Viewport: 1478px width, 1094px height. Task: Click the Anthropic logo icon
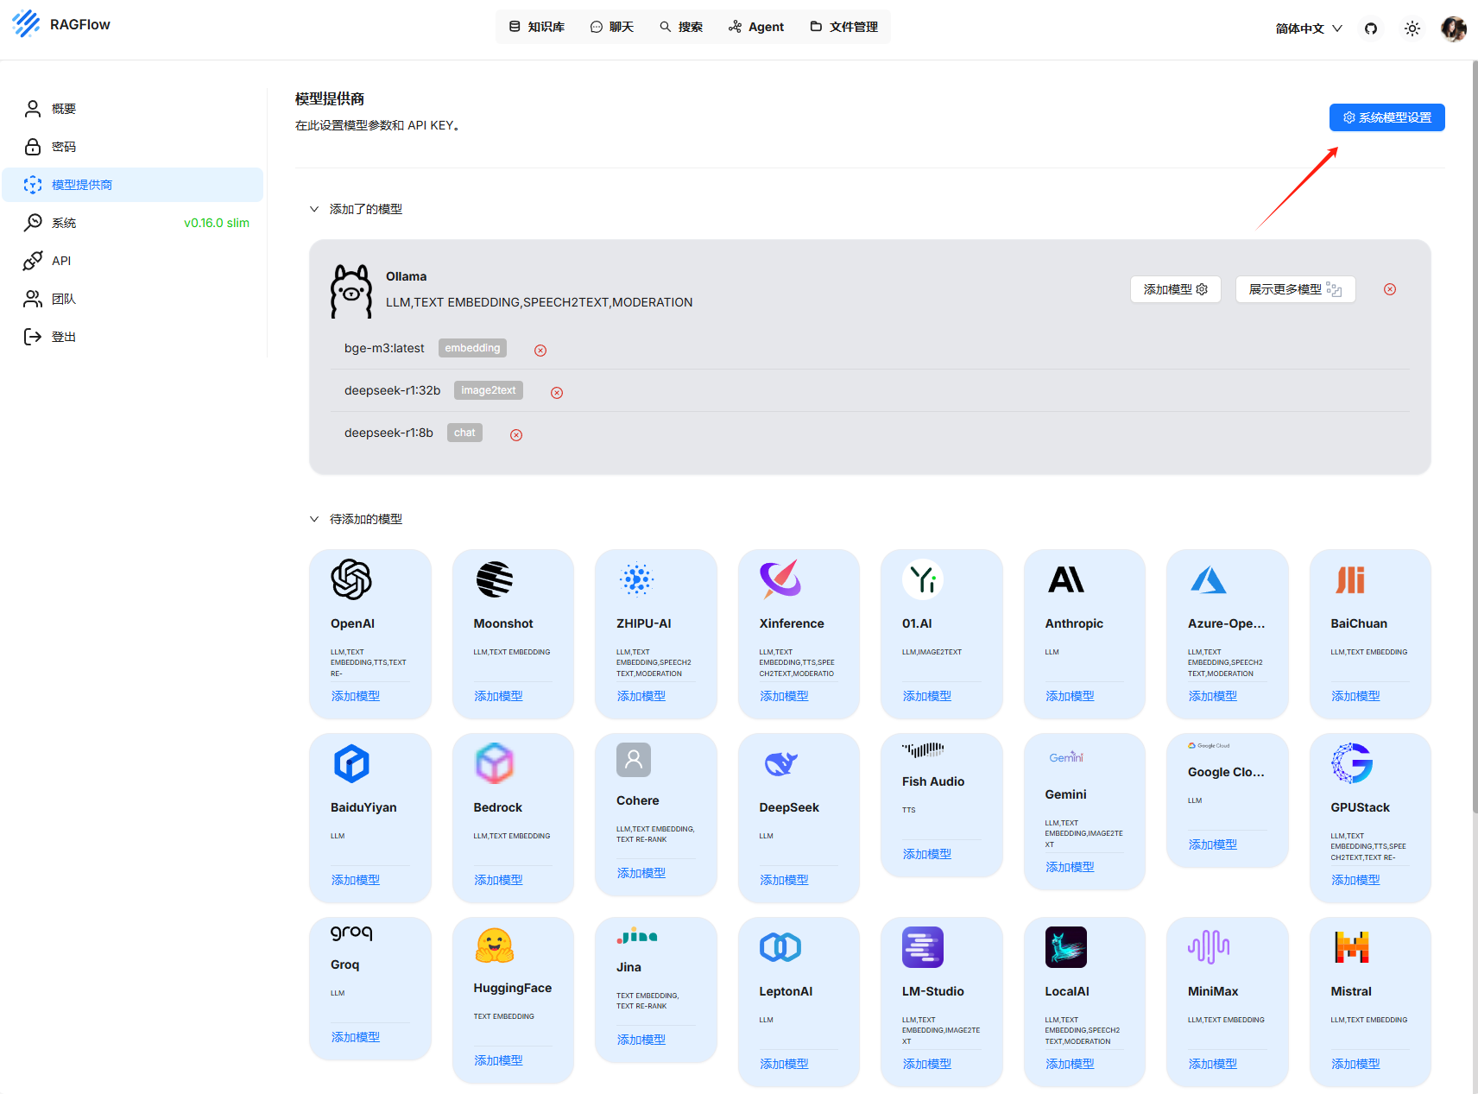[x=1066, y=579]
